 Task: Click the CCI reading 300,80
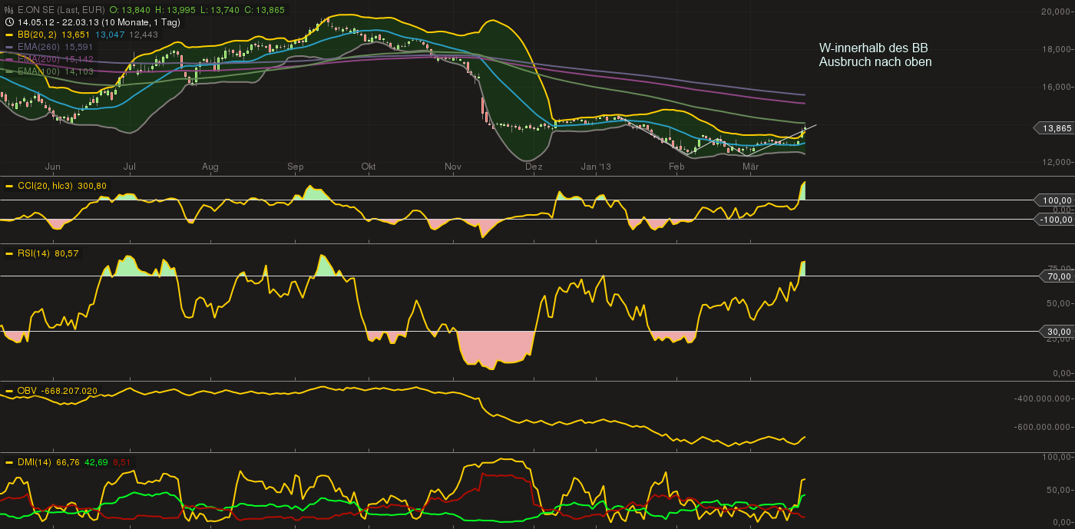[93, 186]
